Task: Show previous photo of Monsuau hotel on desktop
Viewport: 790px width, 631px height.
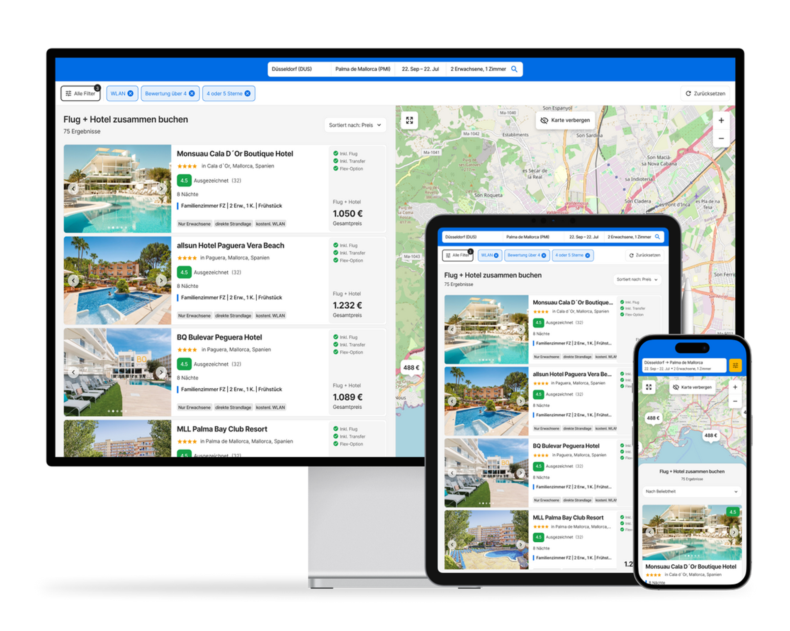Action: pos(73,189)
